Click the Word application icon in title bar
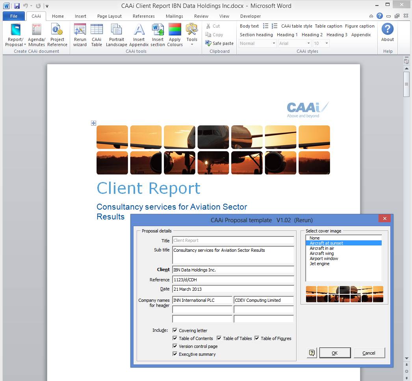The height and width of the screenshot is (381, 412). (6, 6)
